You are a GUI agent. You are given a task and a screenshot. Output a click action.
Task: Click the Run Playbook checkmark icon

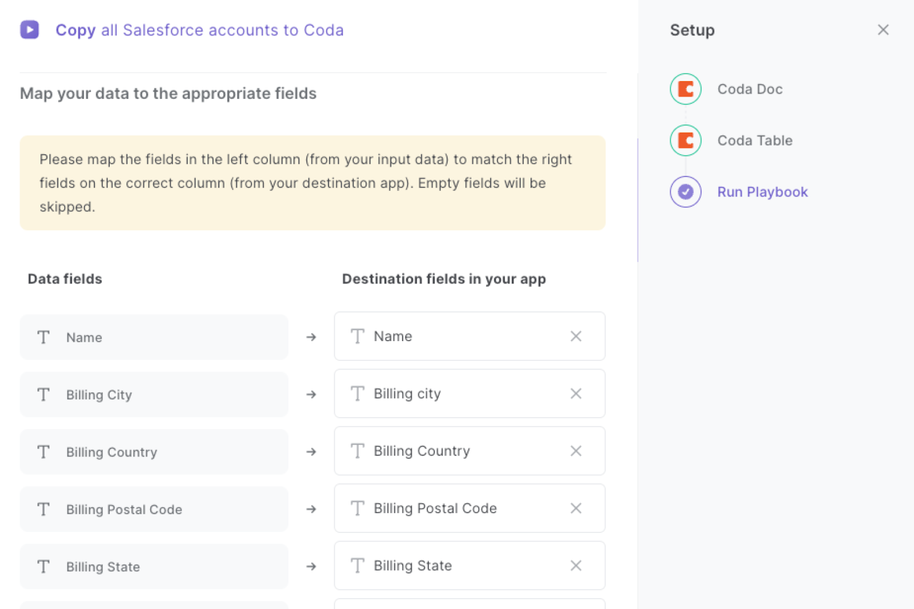tap(685, 192)
